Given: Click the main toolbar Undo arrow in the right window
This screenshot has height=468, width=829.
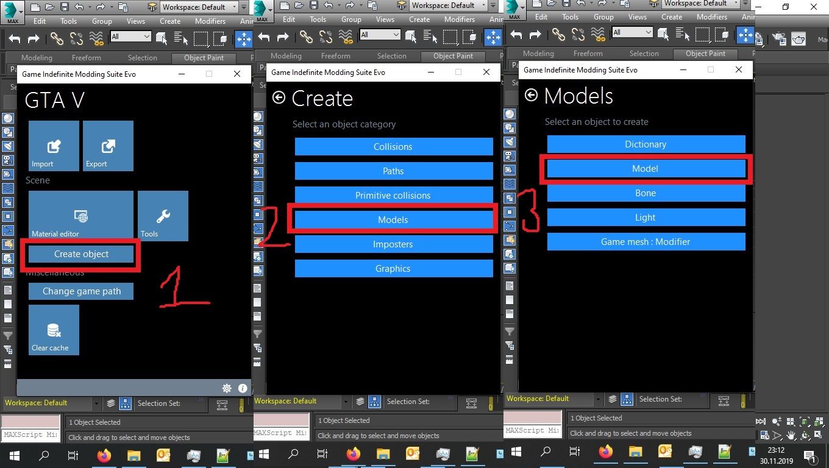Looking at the screenshot, I should [x=516, y=35].
